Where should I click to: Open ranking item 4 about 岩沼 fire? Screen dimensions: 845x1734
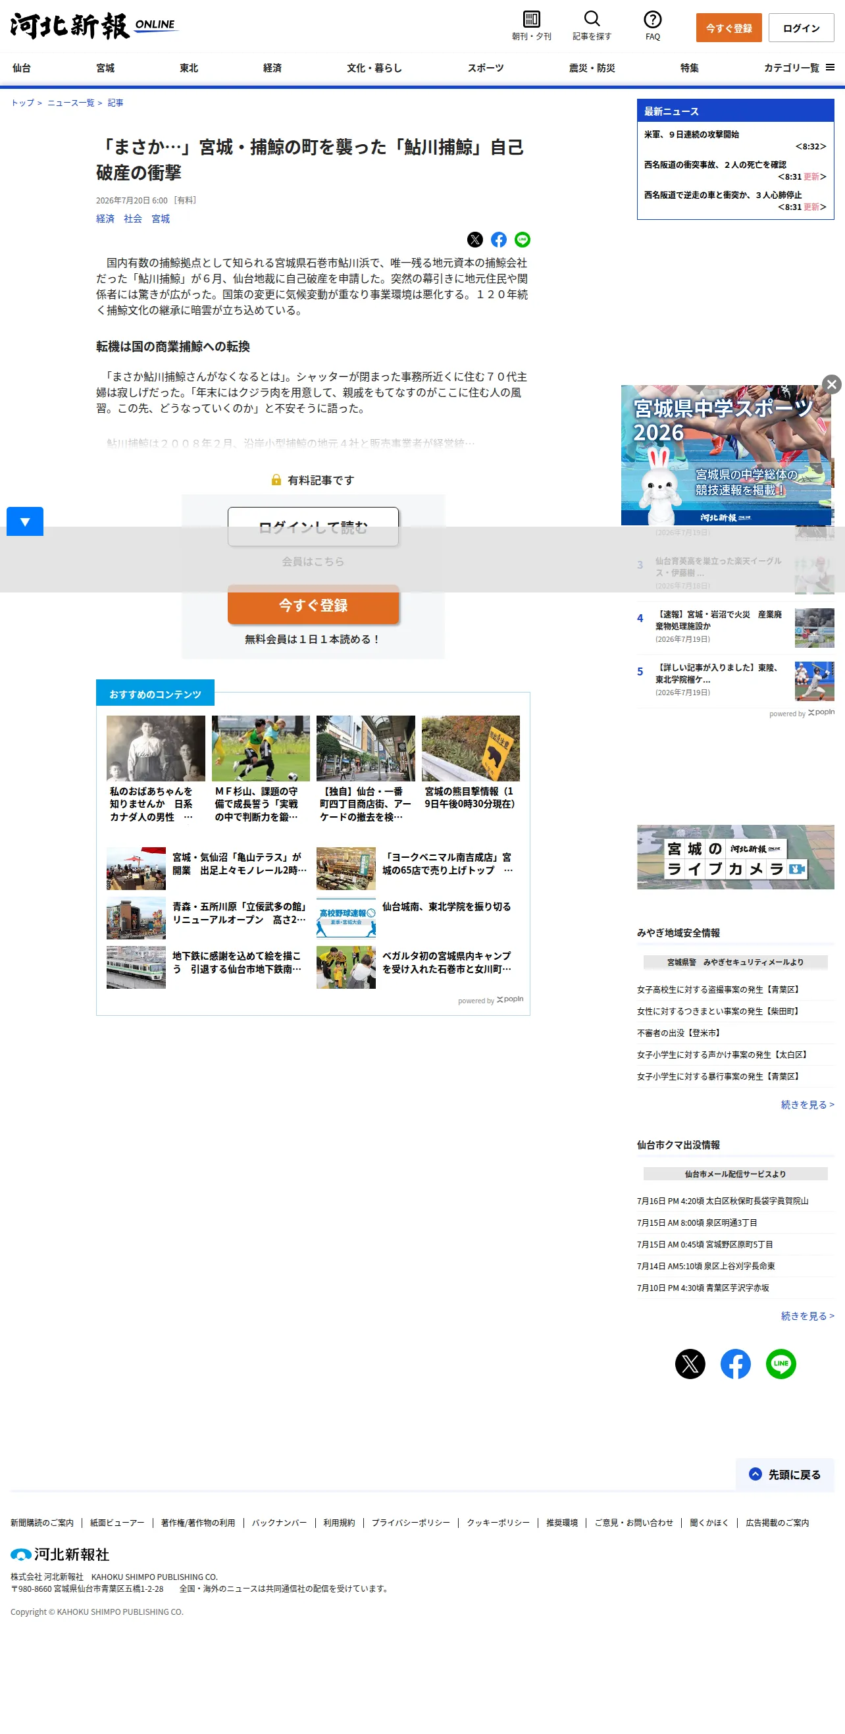coord(735,627)
